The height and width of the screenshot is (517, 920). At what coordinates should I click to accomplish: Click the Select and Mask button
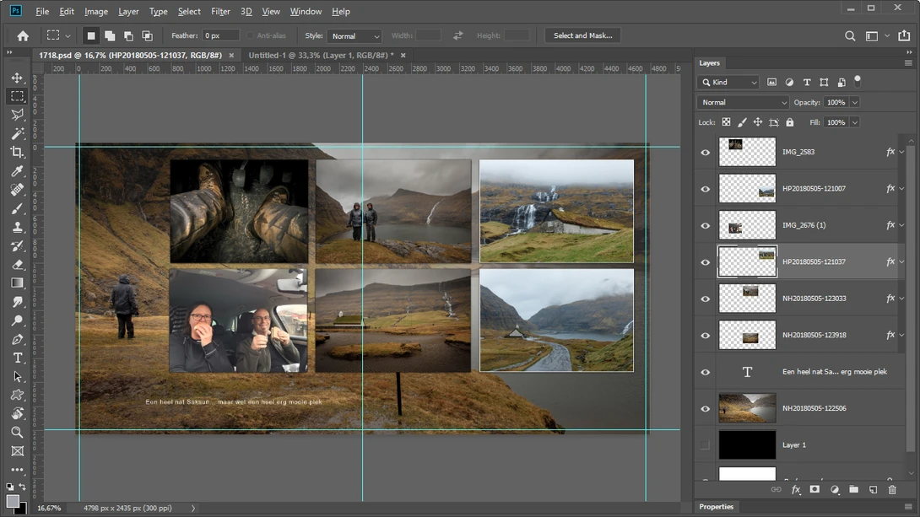pyautogui.click(x=582, y=35)
